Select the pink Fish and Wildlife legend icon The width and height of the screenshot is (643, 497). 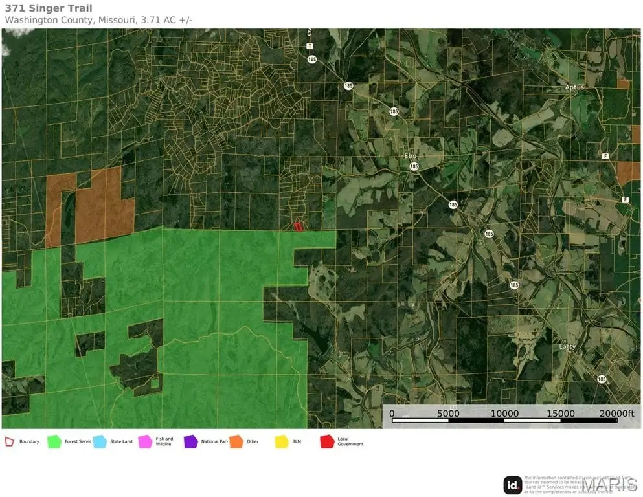145,441
